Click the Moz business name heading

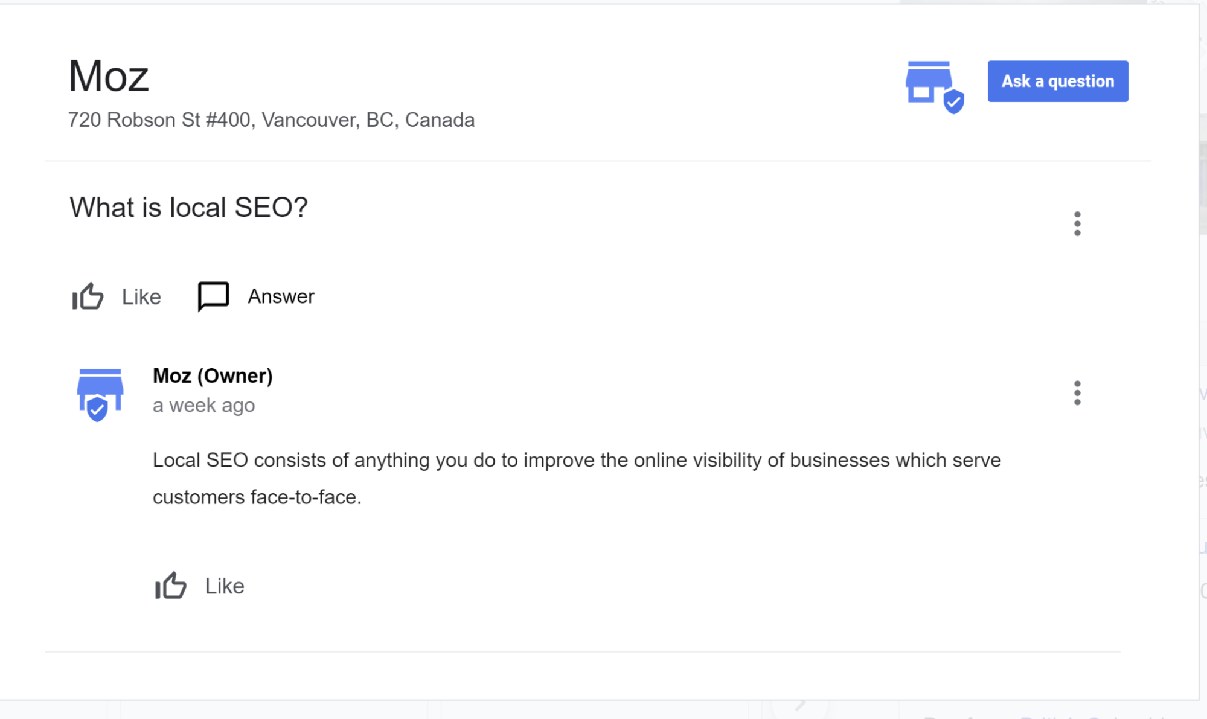tap(109, 77)
